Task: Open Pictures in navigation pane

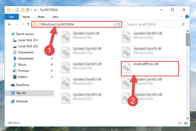Action: pos(24,71)
